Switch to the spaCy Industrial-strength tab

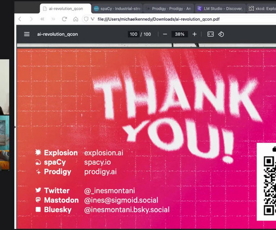117,9
